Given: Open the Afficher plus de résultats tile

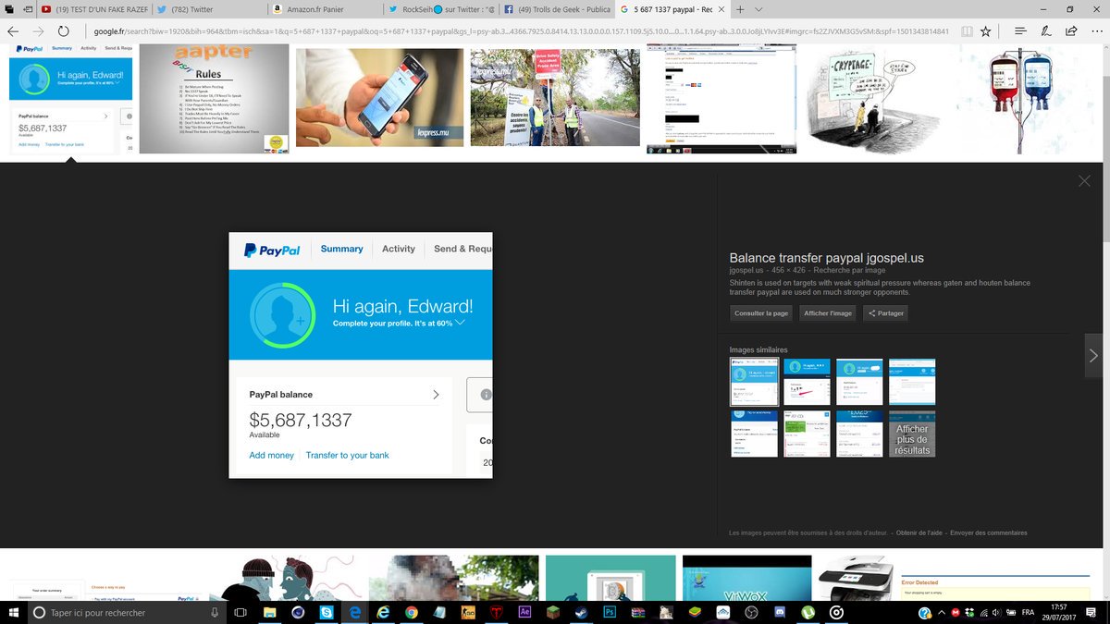Looking at the screenshot, I should coord(912,434).
